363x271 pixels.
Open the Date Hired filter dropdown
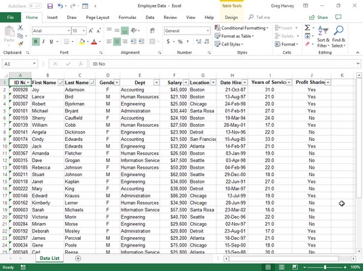tap(245, 83)
